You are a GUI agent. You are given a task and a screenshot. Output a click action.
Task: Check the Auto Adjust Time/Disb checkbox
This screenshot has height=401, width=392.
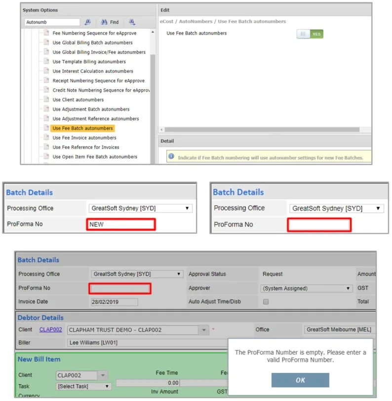(x=266, y=302)
